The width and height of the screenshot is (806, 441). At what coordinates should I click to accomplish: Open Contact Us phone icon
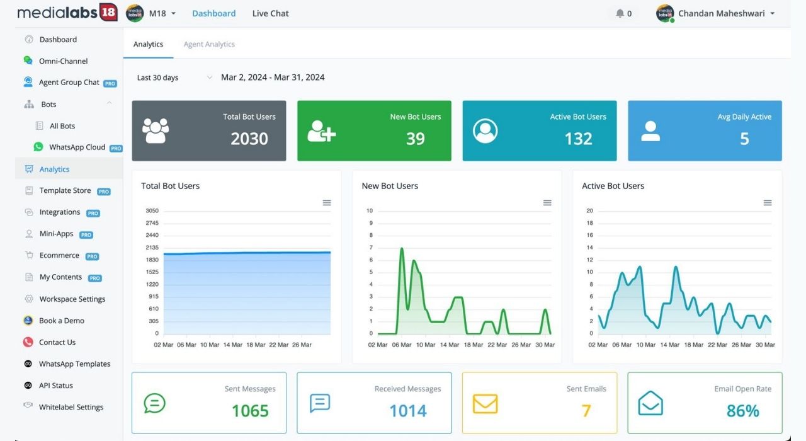point(28,342)
